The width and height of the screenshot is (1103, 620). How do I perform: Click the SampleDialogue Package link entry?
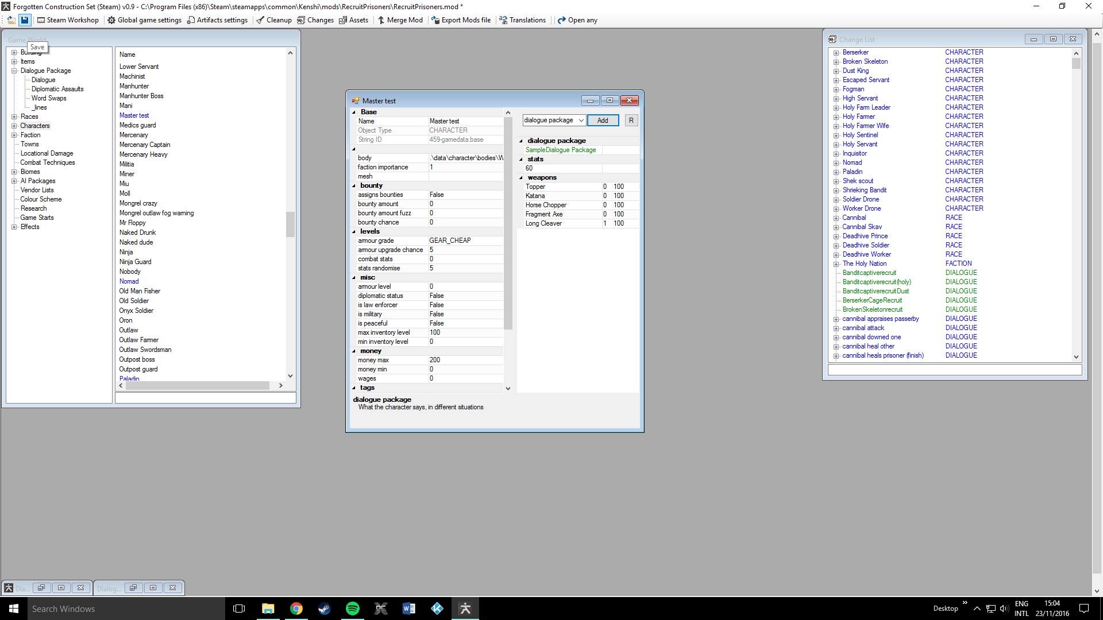560,150
